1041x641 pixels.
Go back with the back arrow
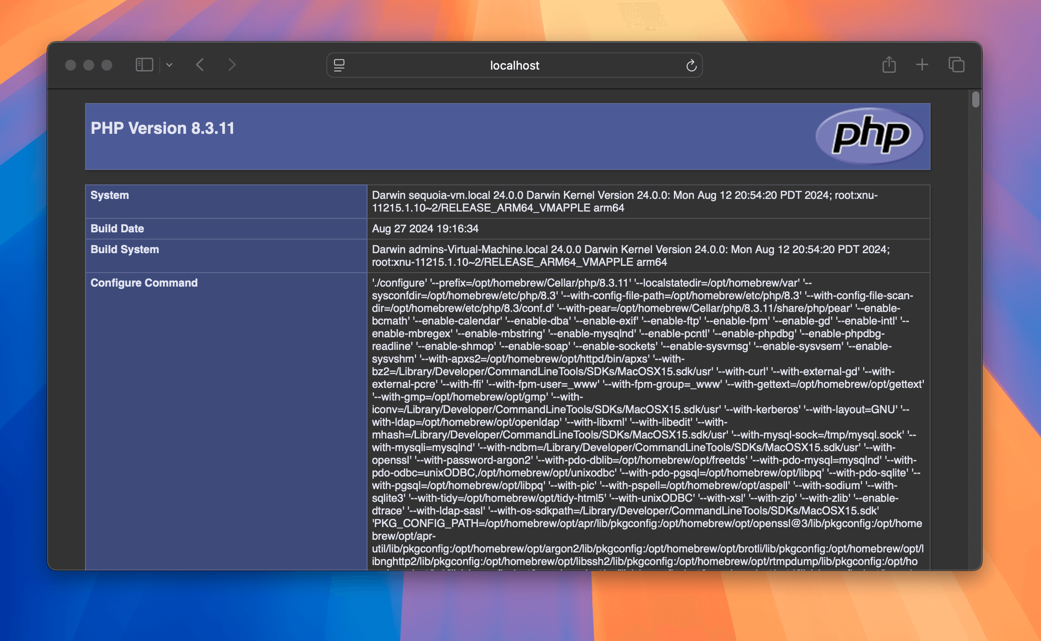(x=200, y=65)
